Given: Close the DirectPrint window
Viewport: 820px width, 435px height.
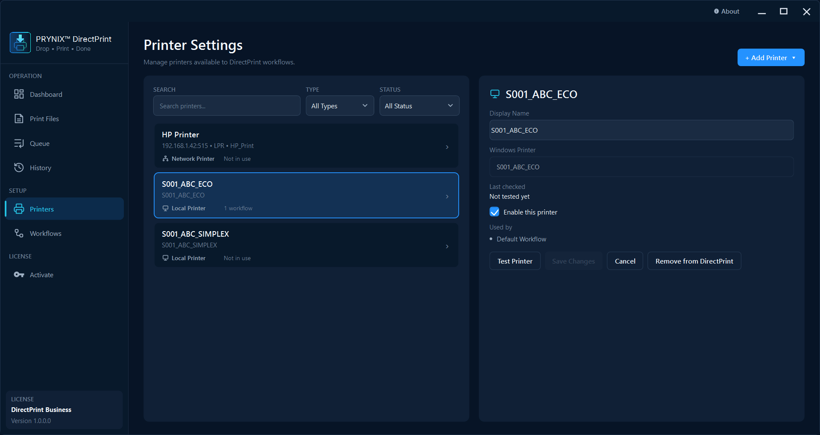Looking at the screenshot, I should pyautogui.click(x=806, y=12).
